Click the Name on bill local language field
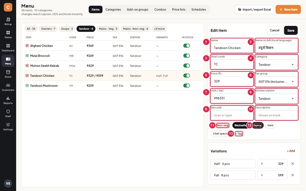Image resolution: width=306 pixels, height=191 pixels. tap(277, 48)
